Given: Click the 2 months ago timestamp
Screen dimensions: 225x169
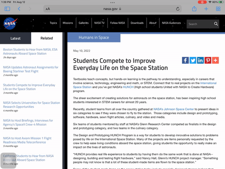Looking at the screenshot, I should pos(10,75).
